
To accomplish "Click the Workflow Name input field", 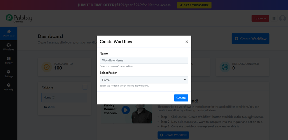I will pos(144,60).
